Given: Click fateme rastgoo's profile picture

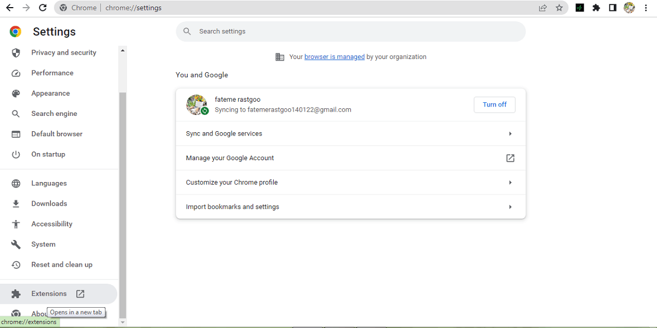Looking at the screenshot, I should pyautogui.click(x=197, y=104).
